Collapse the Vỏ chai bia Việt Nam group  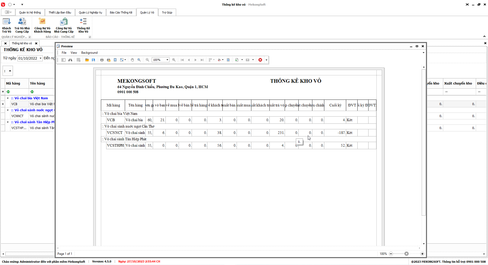coord(8,98)
